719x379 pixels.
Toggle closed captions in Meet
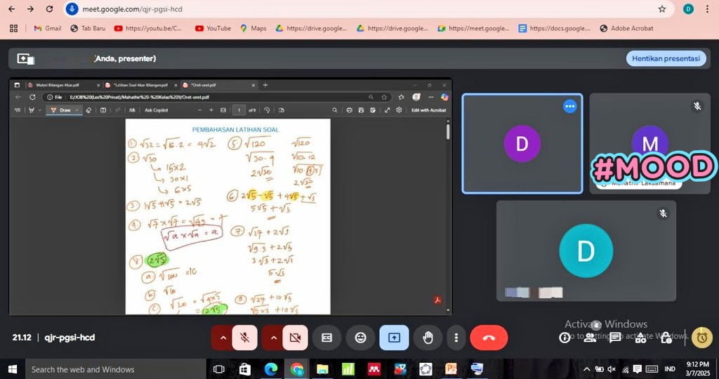tap(326, 338)
